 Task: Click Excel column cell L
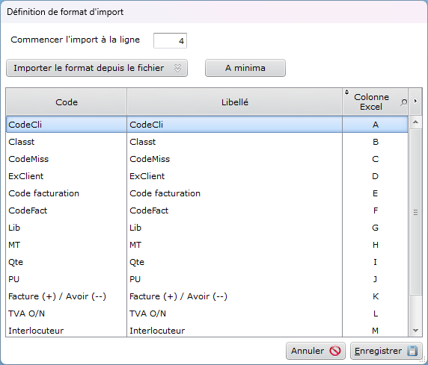(x=376, y=313)
